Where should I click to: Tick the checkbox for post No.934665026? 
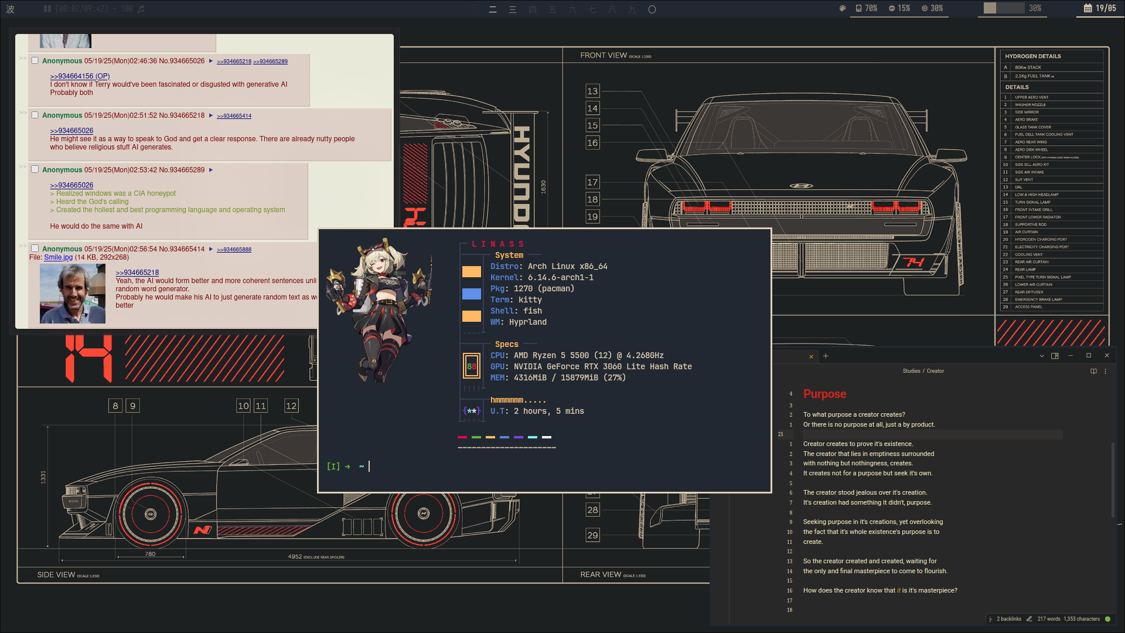click(35, 60)
